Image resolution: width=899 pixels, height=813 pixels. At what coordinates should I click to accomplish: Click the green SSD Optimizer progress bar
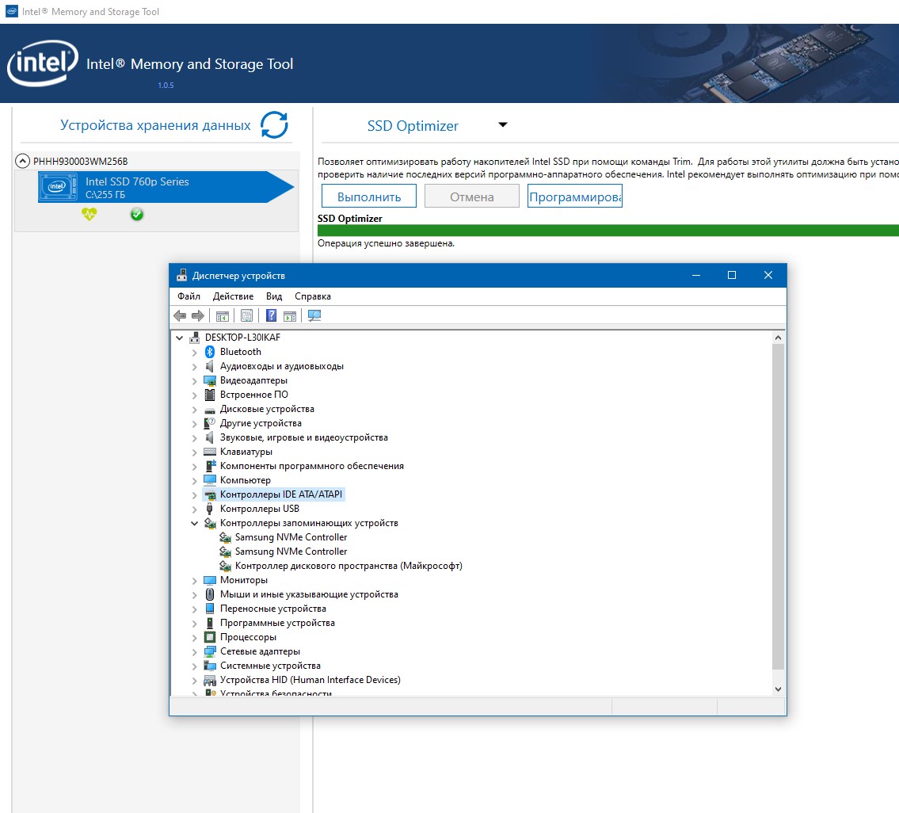point(608,231)
